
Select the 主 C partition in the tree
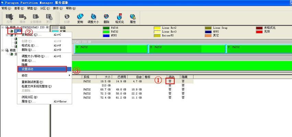(x=18, y=31)
